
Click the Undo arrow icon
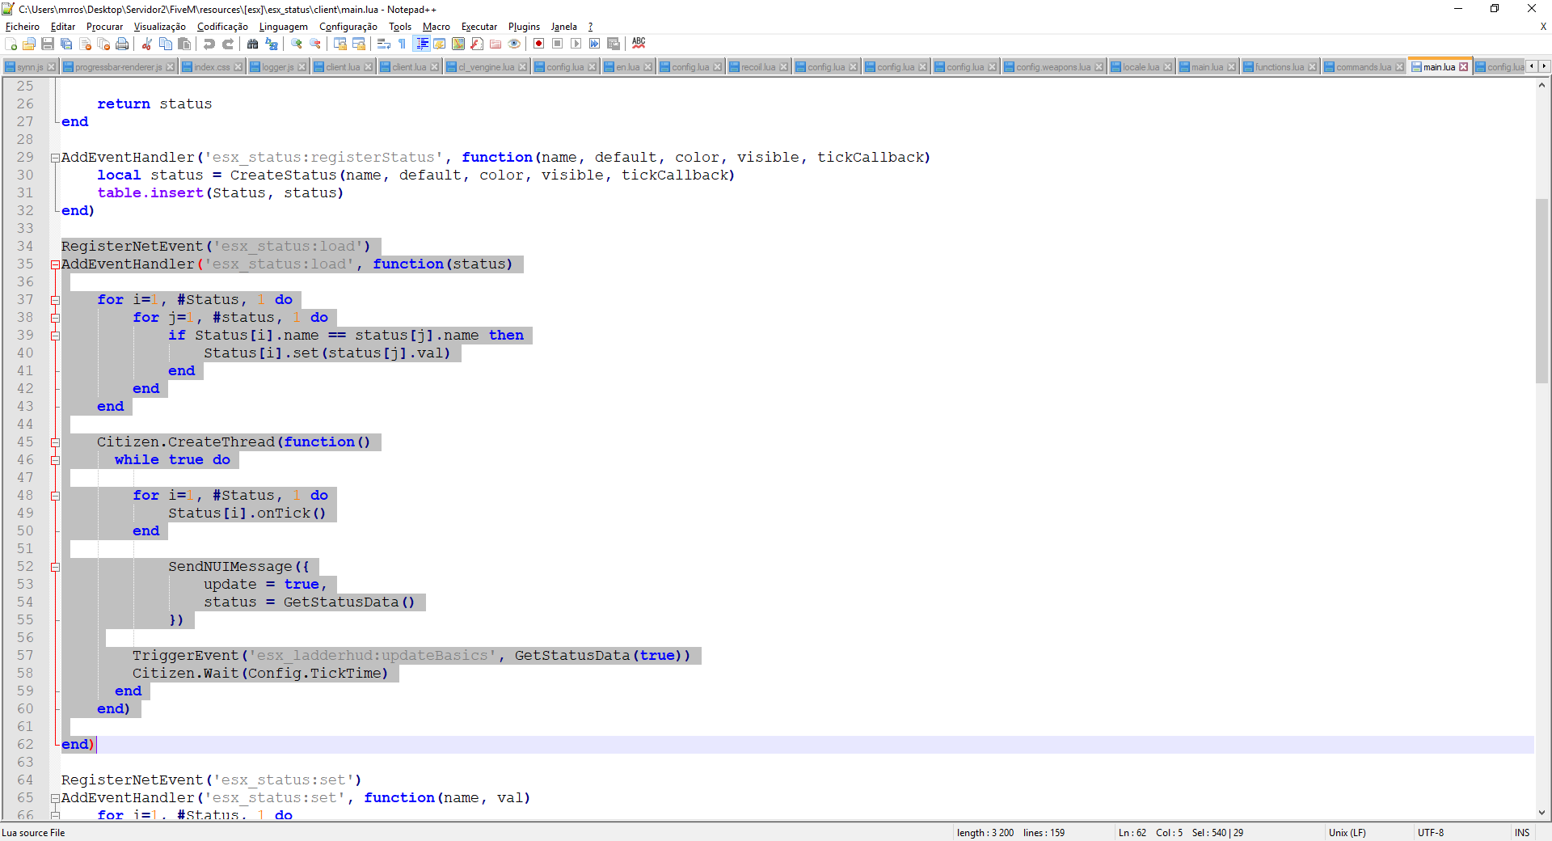click(x=209, y=44)
